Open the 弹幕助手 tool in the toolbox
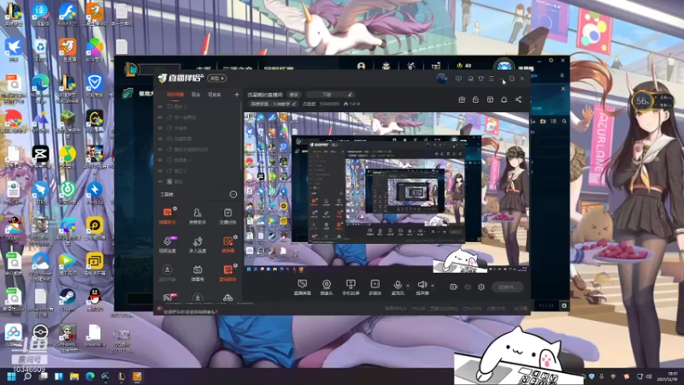This screenshot has height=385, width=684. click(167, 216)
